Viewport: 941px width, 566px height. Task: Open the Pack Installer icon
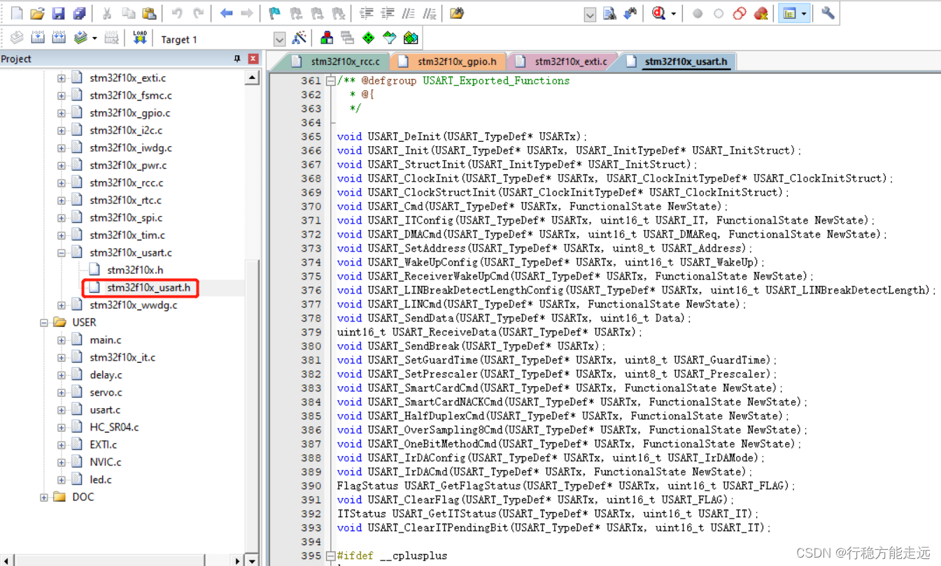pos(411,38)
